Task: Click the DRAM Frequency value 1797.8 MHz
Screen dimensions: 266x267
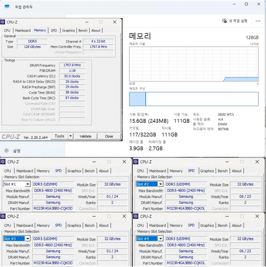Action: [72, 65]
